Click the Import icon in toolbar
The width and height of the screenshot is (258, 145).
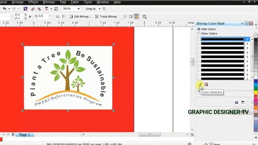point(33,9)
